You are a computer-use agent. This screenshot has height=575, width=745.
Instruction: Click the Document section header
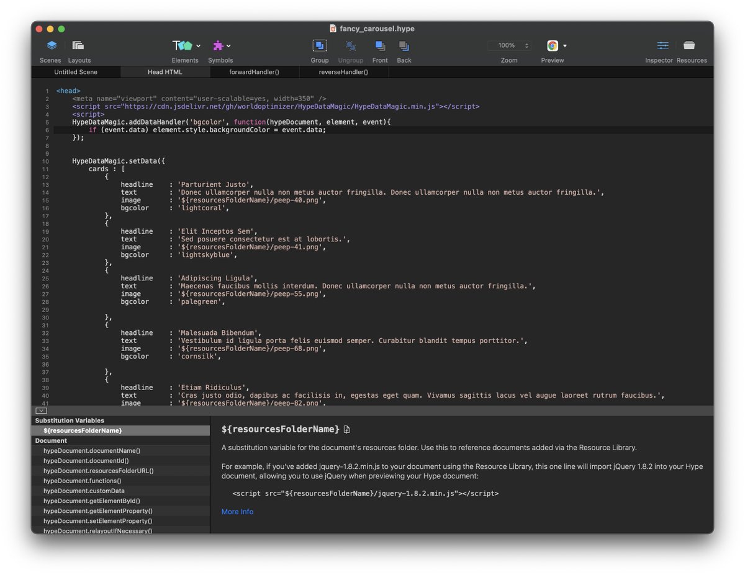point(120,440)
